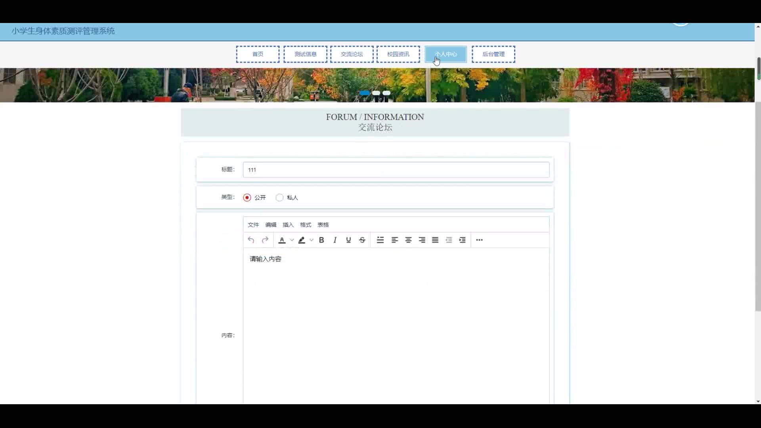Select the second carousel indicator dot

[376, 93]
